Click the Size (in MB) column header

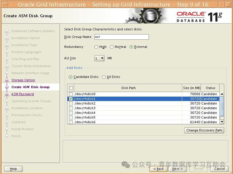click(x=192, y=88)
